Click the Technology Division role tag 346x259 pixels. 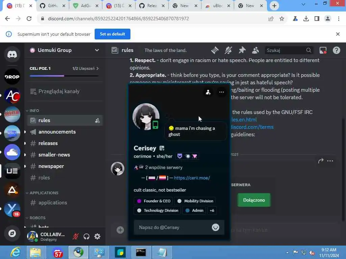(x=157, y=210)
